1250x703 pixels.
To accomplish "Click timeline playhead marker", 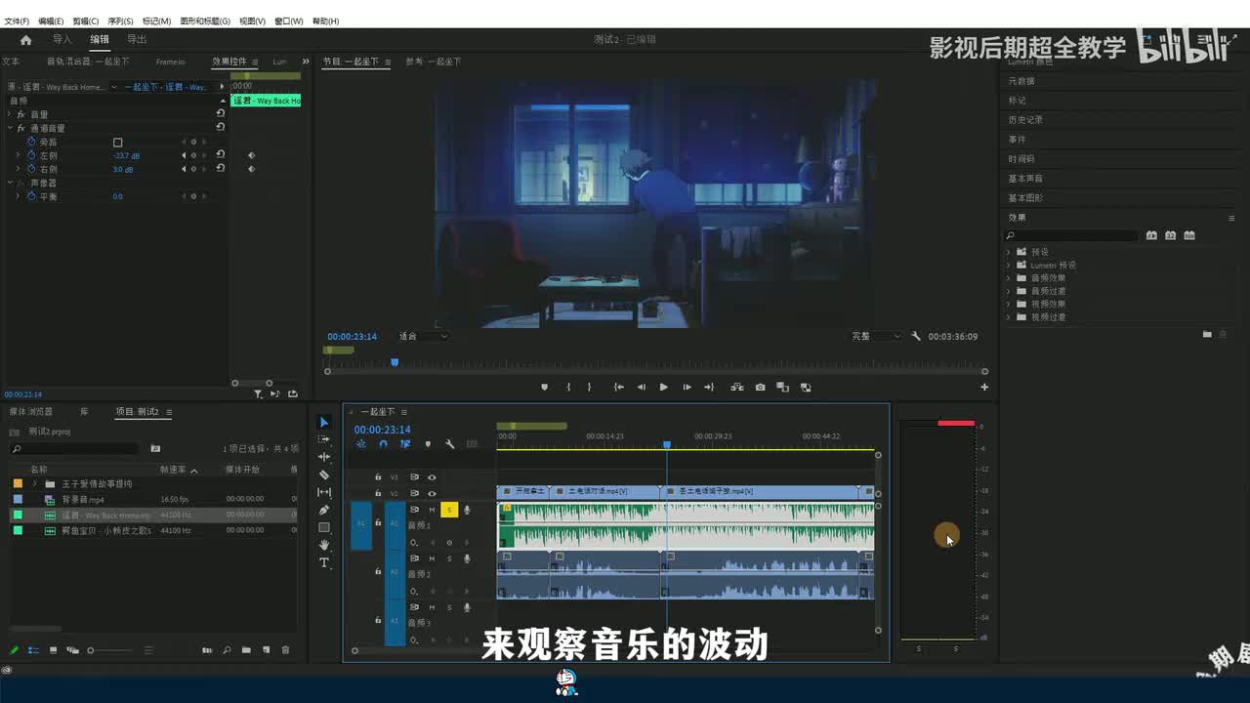I will click(667, 444).
